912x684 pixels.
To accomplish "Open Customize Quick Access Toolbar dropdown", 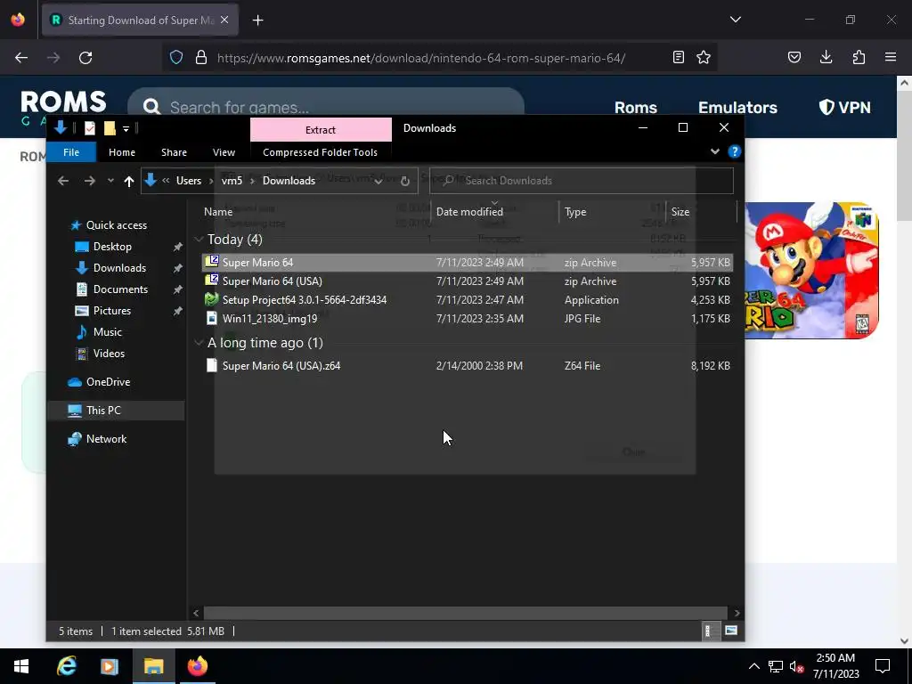I will click(126, 128).
